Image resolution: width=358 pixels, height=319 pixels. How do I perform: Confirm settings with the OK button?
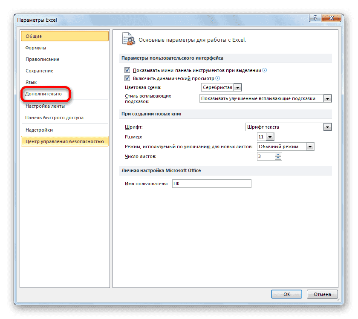point(286,294)
